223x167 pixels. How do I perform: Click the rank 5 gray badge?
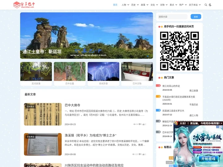coord(158,132)
